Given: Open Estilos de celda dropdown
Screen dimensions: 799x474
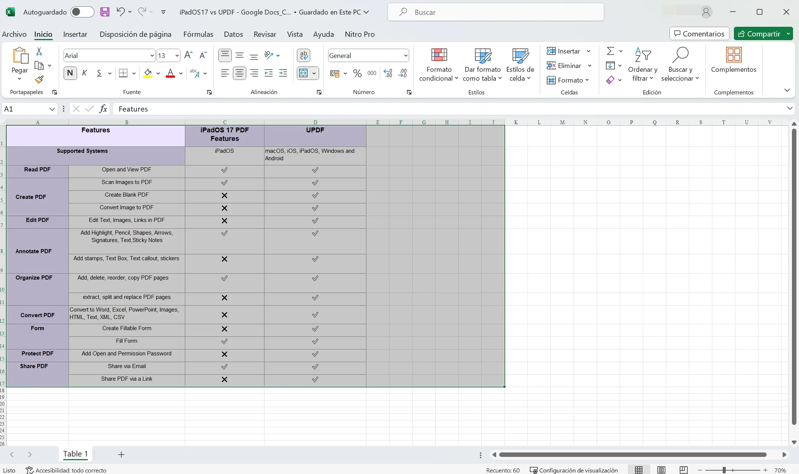Looking at the screenshot, I should click(520, 65).
